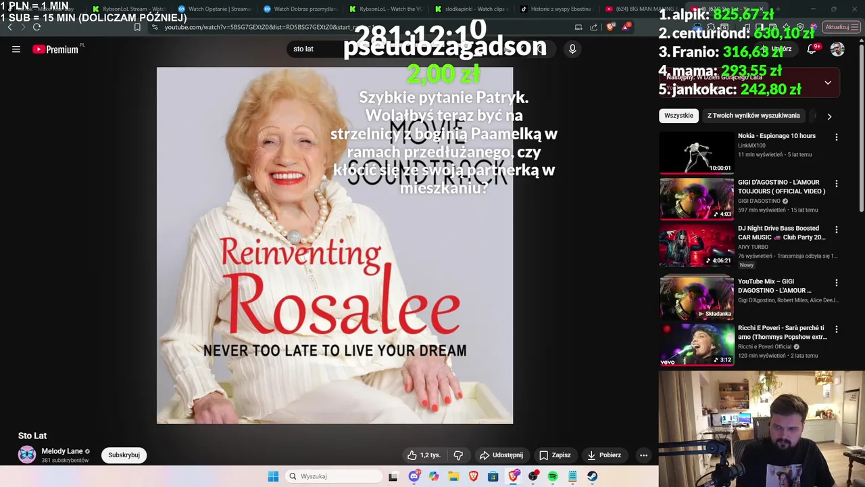Open the Nokia Espionage 10 hours thumbnail

click(x=696, y=153)
